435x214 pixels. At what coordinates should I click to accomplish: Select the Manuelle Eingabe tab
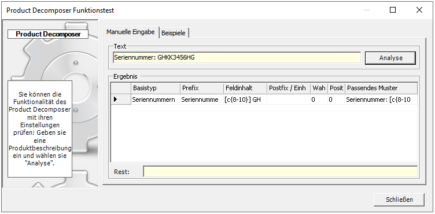tap(131, 32)
